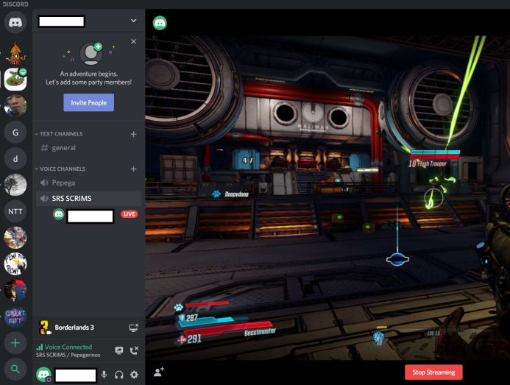Open the colorful anime art server icon
Viewport: 510px width, 385px height.
coord(15,238)
